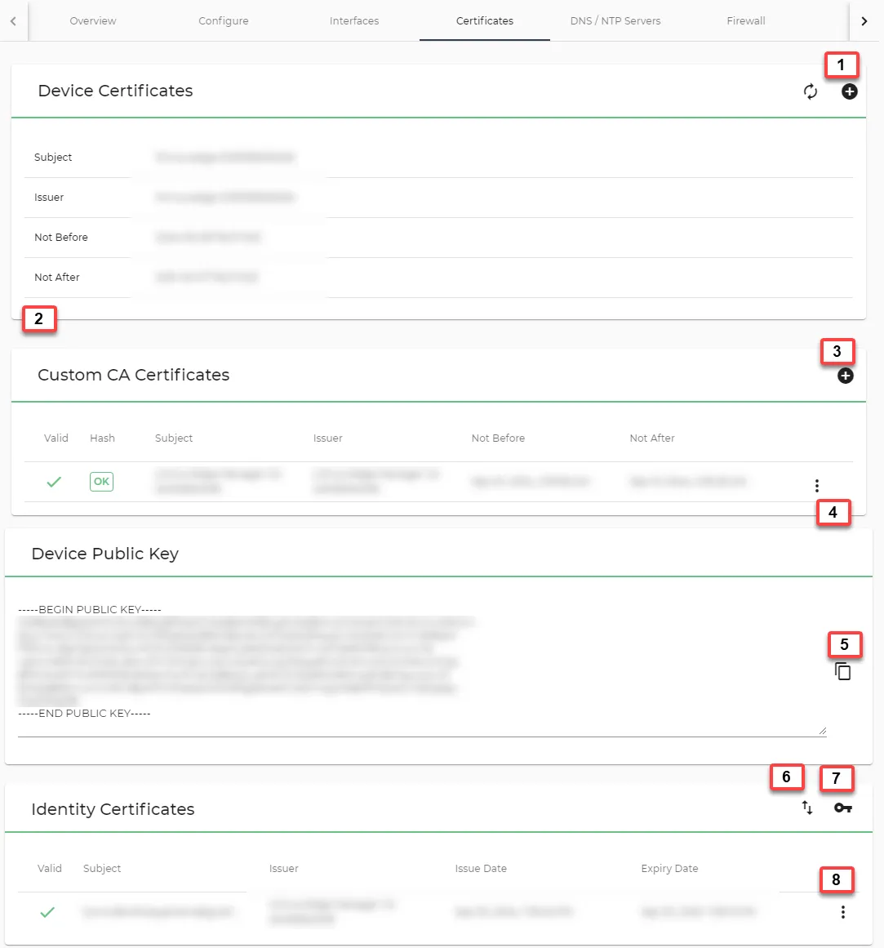The height and width of the screenshot is (948, 884).
Task: Add a new device certificate
Action: tap(849, 91)
